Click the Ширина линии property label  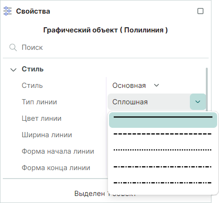click(x=47, y=135)
